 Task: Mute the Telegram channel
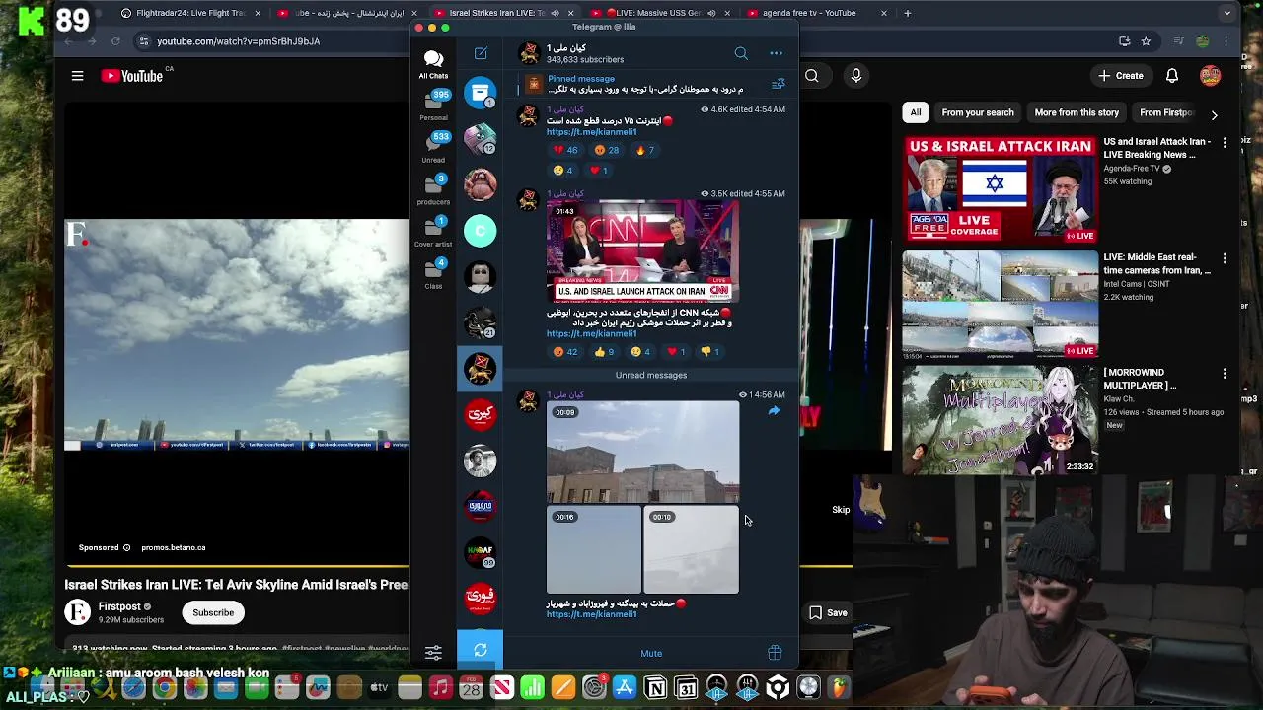[651, 653]
